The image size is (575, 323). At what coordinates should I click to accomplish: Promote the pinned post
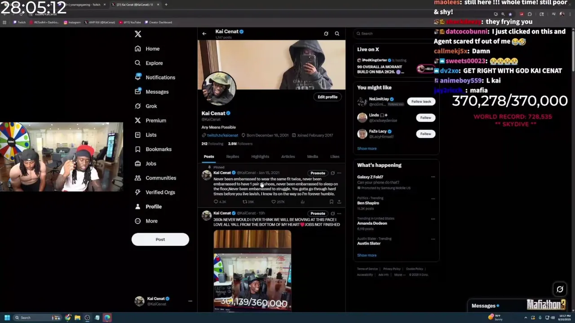coord(318,173)
